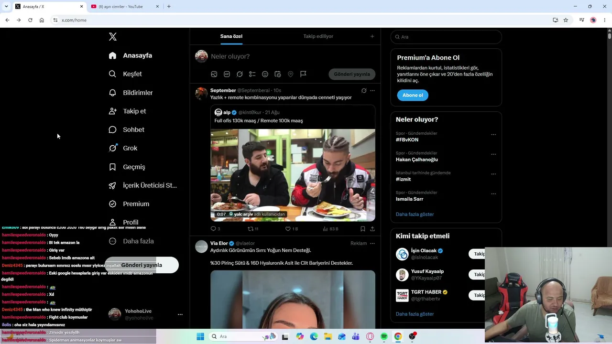Open YohohoLive account options menu

coord(180,314)
